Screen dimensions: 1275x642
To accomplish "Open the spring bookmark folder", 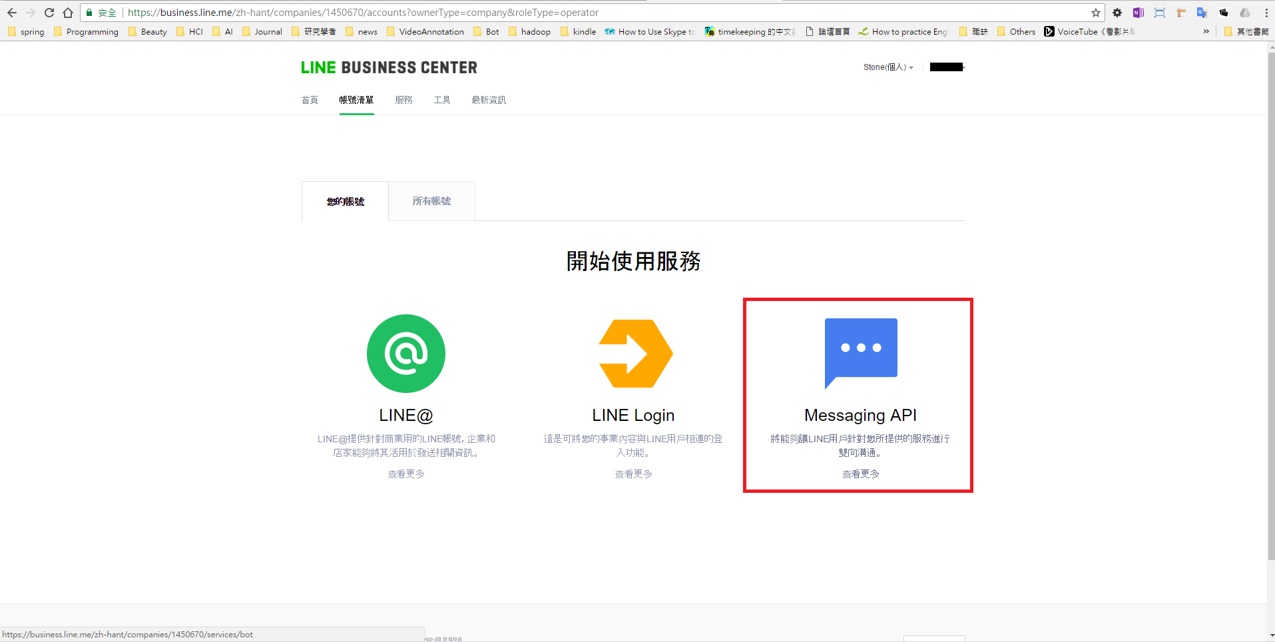I will click(x=26, y=31).
